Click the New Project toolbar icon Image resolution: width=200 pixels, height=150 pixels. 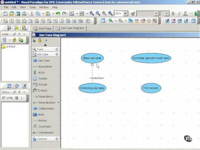pyautogui.click(x=5, y=14)
